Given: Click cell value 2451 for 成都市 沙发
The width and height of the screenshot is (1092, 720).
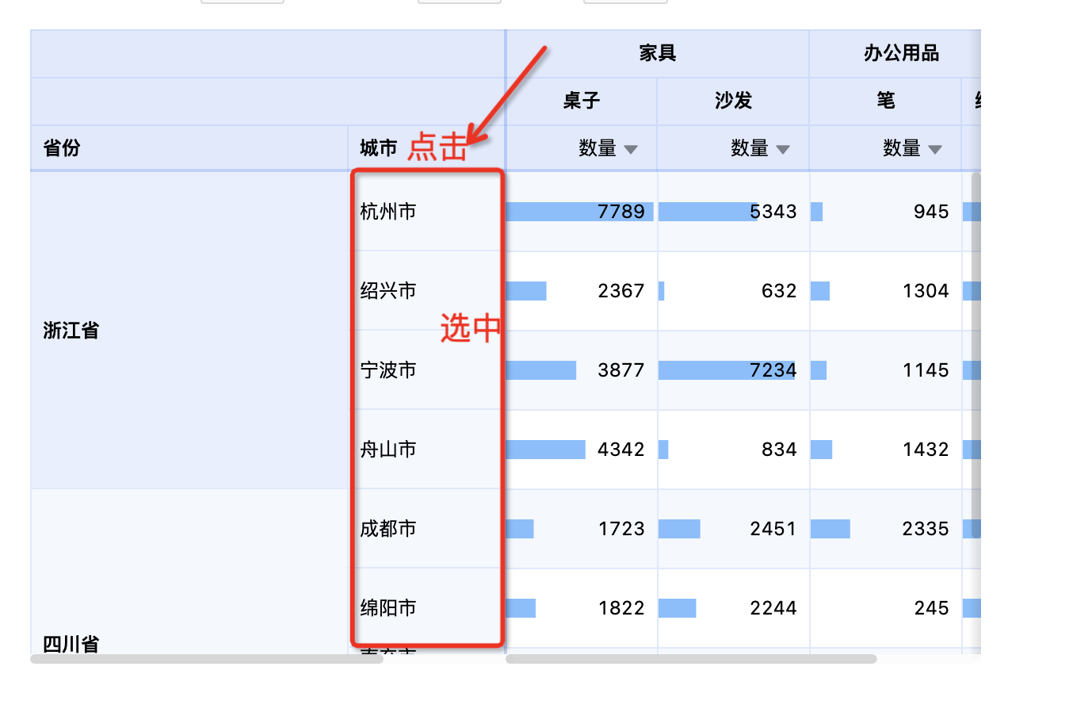Looking at the screenshot, I should click(773, 529).
